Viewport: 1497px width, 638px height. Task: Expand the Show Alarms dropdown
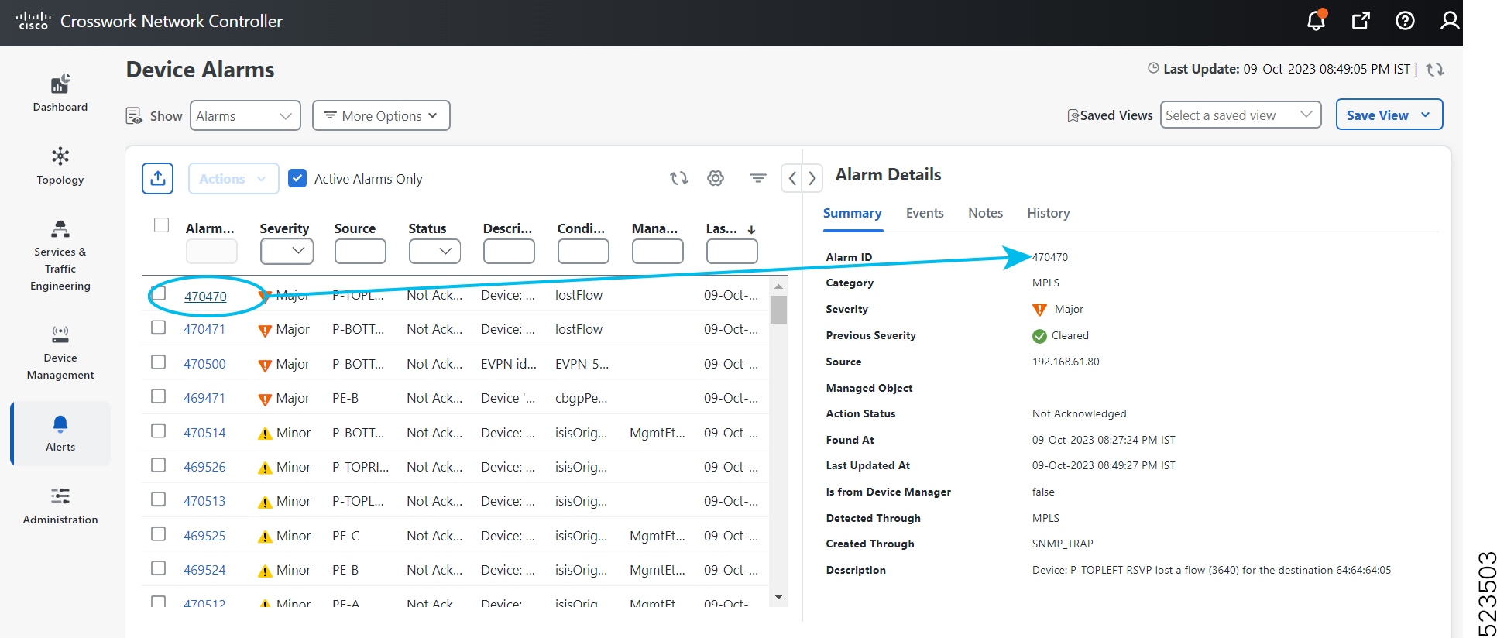[x=245, y=116]
